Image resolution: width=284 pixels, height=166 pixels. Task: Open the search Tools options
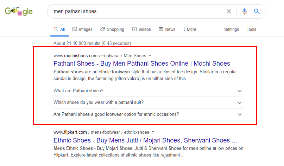[251, 29]
